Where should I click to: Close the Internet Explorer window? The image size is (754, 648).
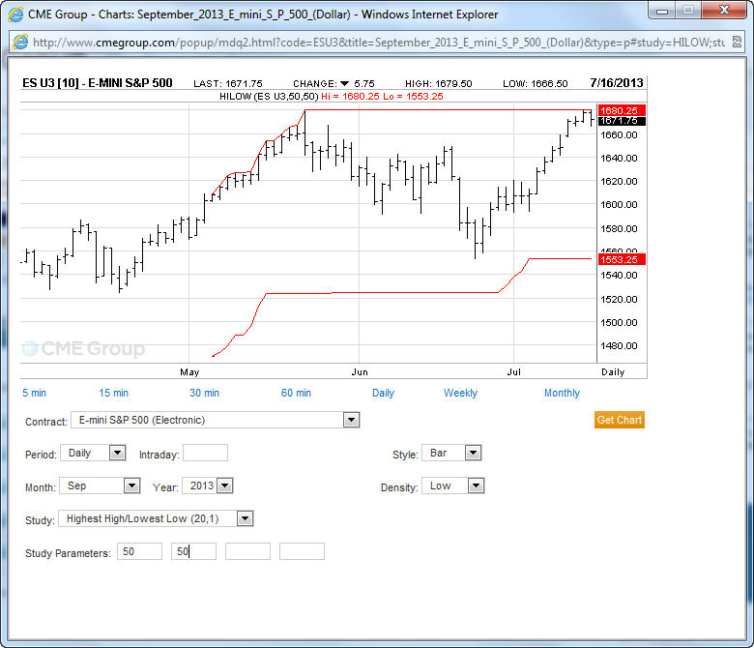725,10
